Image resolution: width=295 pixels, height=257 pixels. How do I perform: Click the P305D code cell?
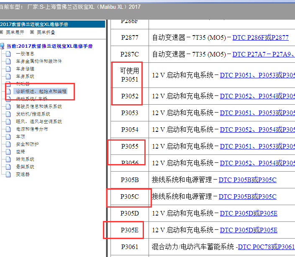tap(130, 213)
